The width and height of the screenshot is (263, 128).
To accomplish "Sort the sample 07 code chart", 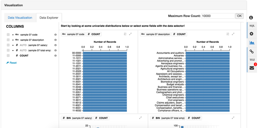I will pos(125,34).
